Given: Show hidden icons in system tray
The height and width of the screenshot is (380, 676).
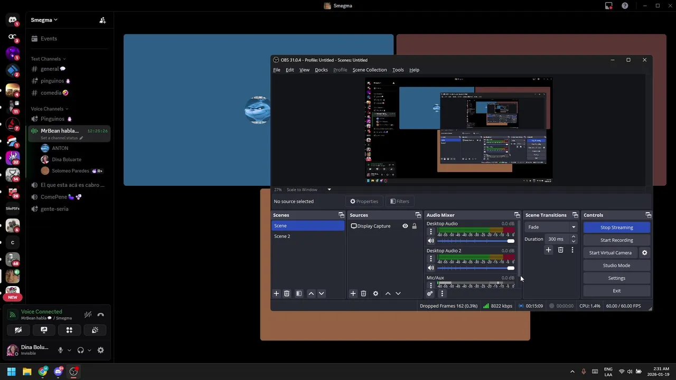Looking at the screenshot, I should tap(572, 372).
